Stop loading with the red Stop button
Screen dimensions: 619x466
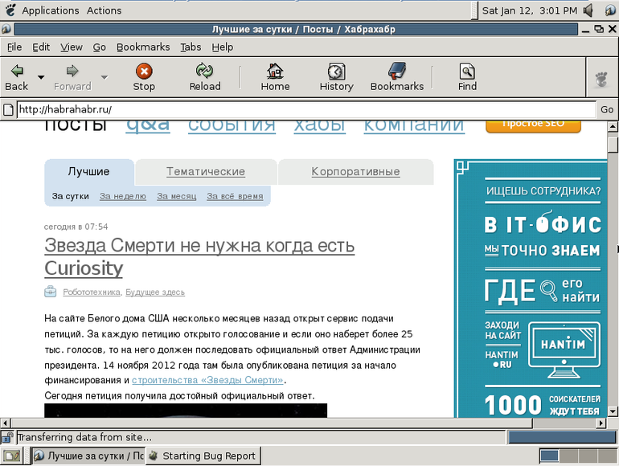coord(144,77)
